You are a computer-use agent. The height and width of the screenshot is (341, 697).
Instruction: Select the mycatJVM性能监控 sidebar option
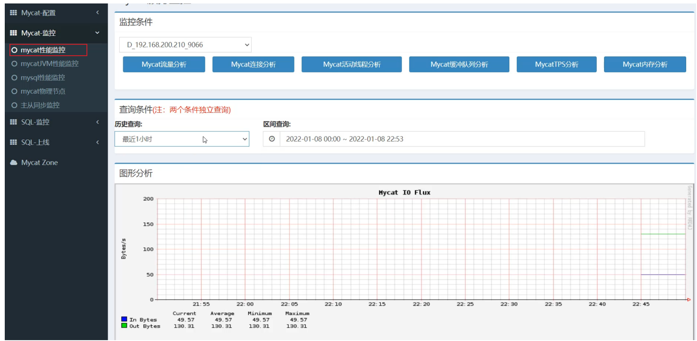(x=49, y=64)
